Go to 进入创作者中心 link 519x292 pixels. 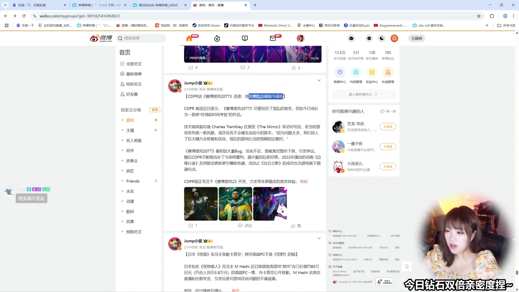(x=364, y=94)
